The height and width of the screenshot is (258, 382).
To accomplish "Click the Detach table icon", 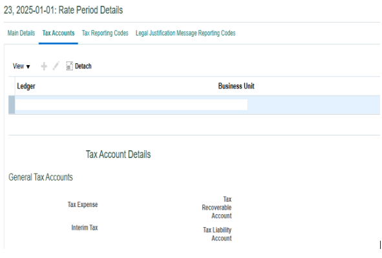I will point(69,66).
